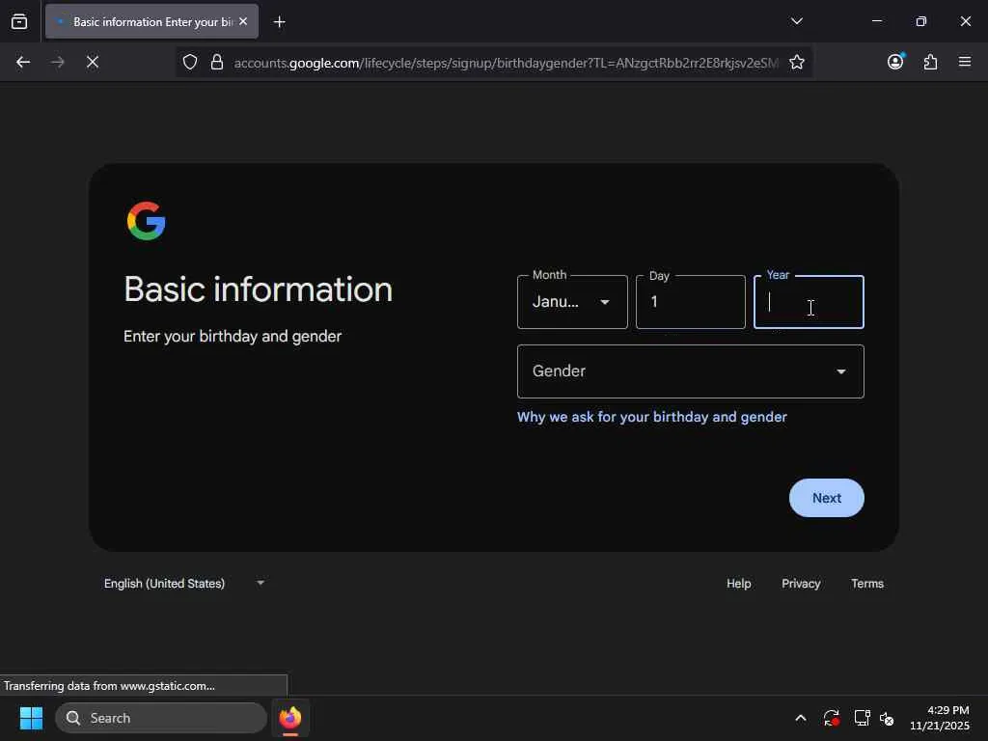Open Why we ask for birthday link
The height and width of the screenshot is (741, 988).
coord(651,417)
